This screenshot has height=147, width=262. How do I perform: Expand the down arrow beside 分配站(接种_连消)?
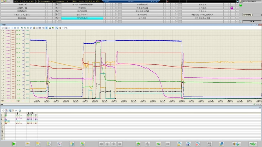57,15
